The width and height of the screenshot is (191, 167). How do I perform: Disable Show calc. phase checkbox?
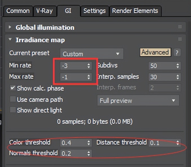click(x=13, y=88)
